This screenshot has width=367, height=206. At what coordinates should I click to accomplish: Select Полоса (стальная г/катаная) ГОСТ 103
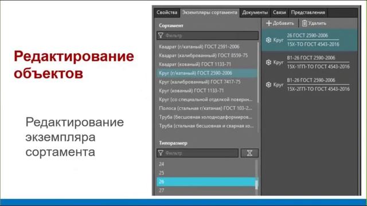point(207,108)
